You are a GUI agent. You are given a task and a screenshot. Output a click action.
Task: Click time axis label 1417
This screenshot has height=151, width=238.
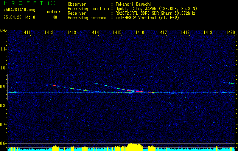pos(162,32)
